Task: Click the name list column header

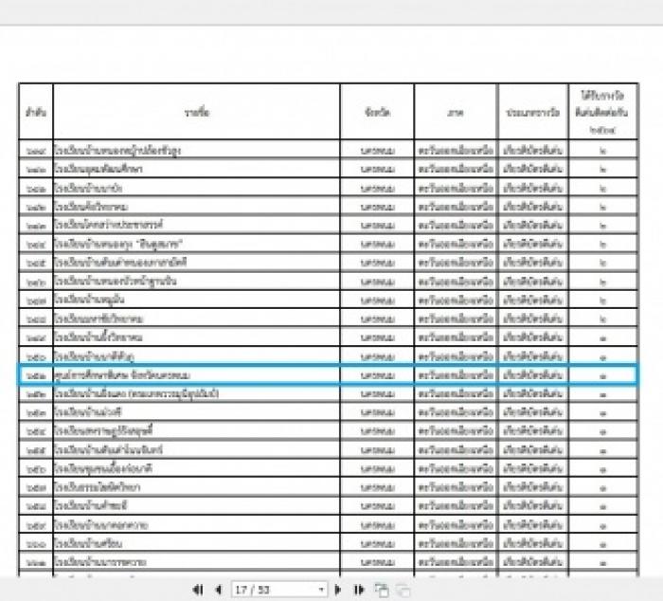Action: (x=197, y=112)
